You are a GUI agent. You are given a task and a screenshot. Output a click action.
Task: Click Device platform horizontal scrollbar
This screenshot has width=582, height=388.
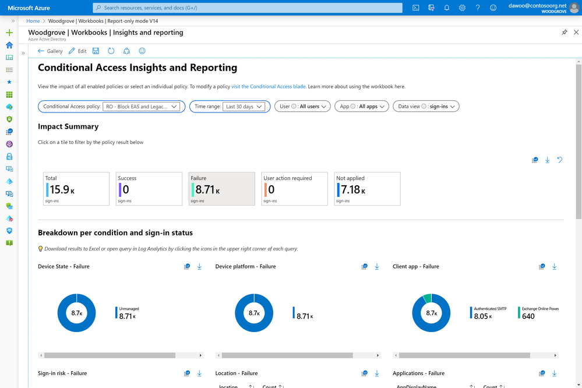click(x=287, y=355)
